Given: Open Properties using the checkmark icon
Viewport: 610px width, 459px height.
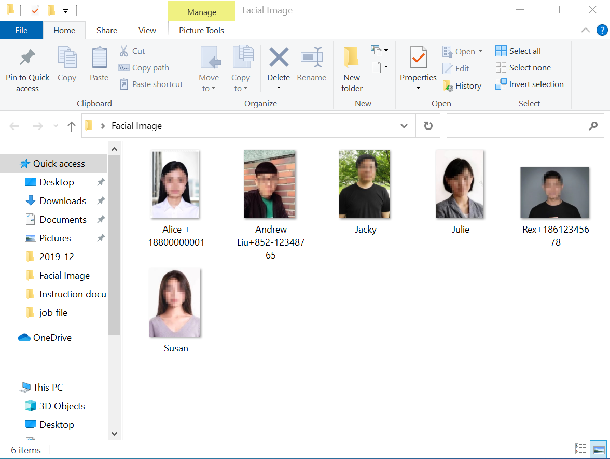Looking at the screenshot, I should tap(418, 58).
